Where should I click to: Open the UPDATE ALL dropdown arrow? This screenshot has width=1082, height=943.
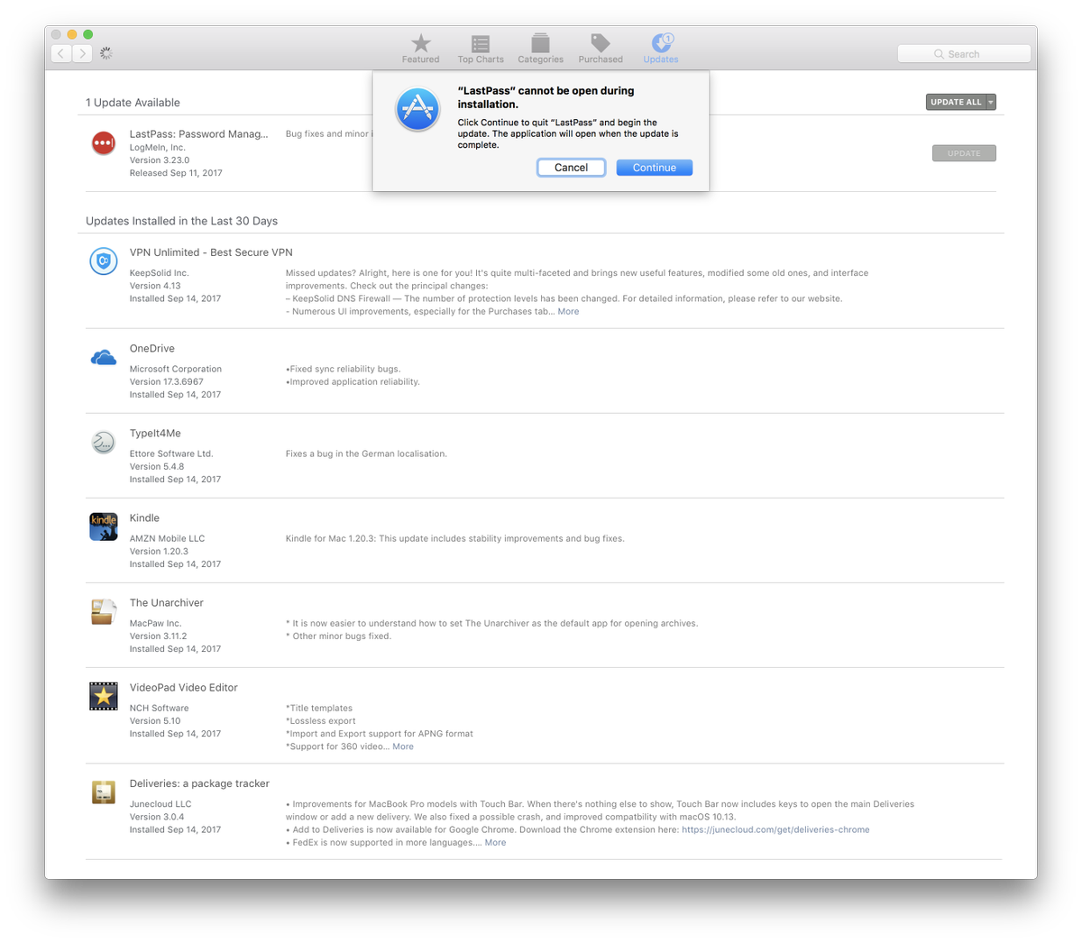pos(991,102)
